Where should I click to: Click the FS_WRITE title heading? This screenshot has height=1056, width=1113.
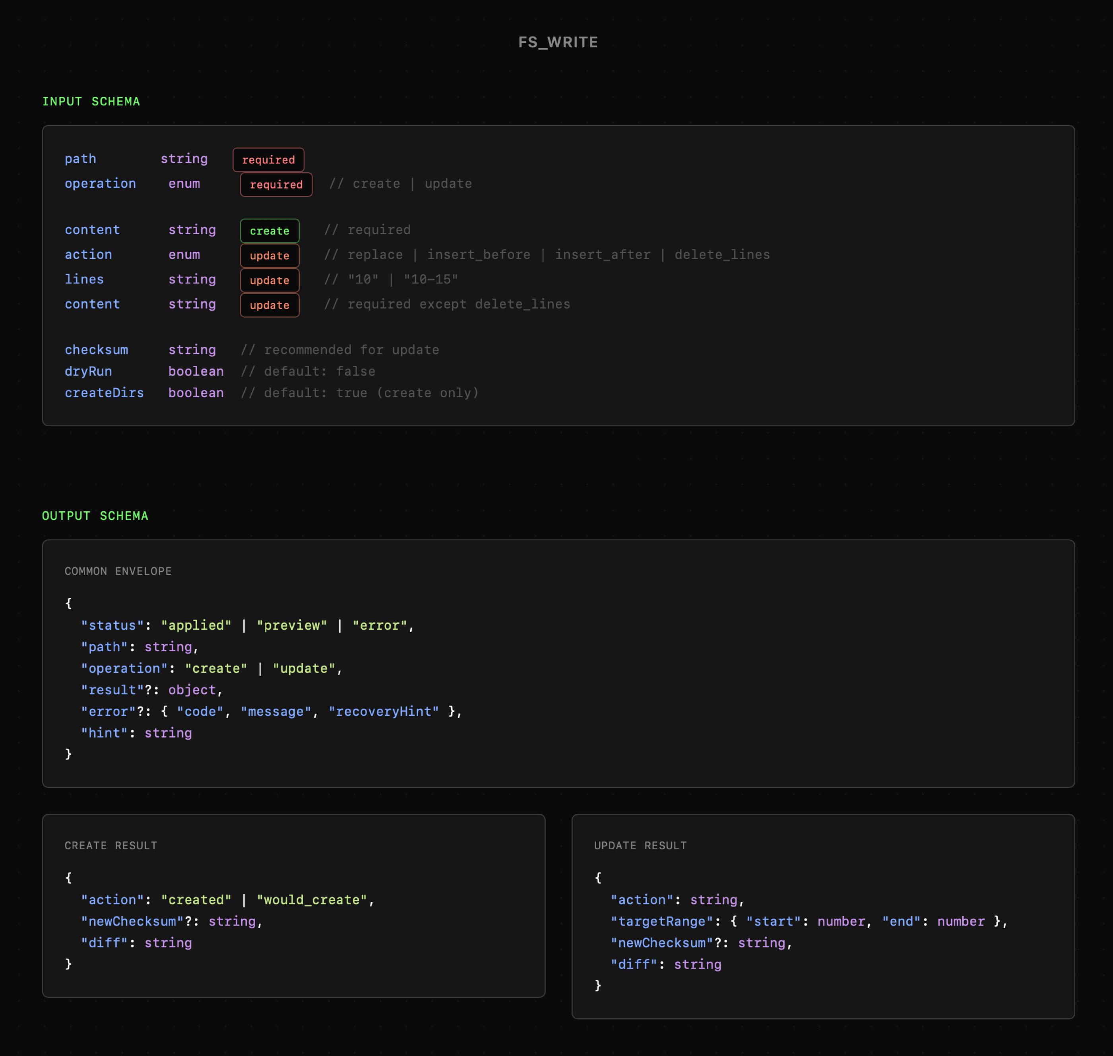coord(558,42)
